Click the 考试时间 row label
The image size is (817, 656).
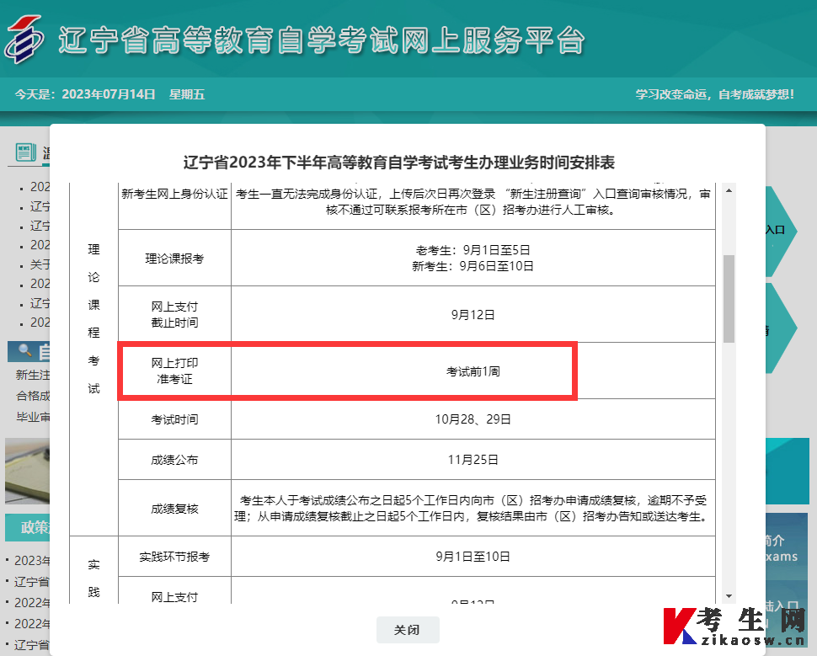coord(174,419)
